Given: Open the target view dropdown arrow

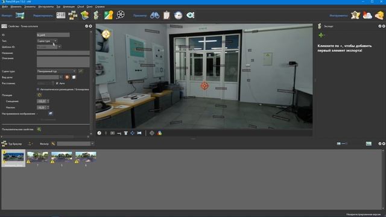Looking at the screenshot, I should tap(61, 77).
